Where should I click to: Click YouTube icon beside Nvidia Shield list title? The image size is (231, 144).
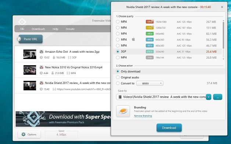point(41,83)
